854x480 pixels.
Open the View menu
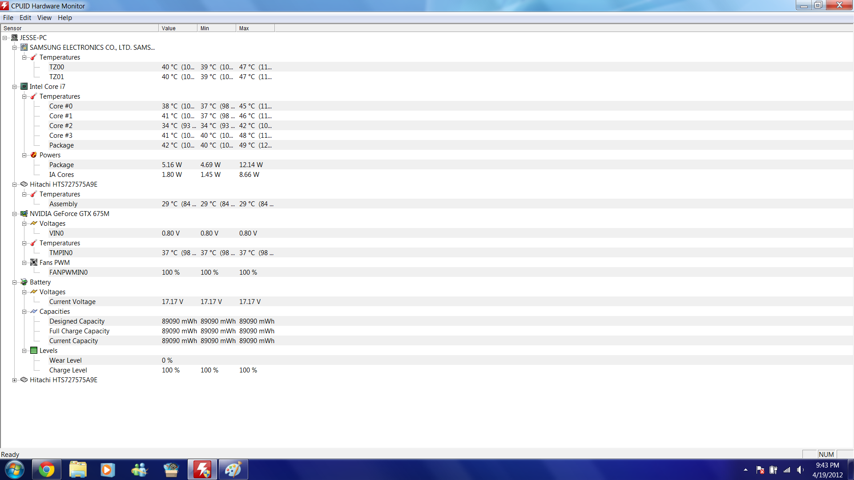(44, 18)
